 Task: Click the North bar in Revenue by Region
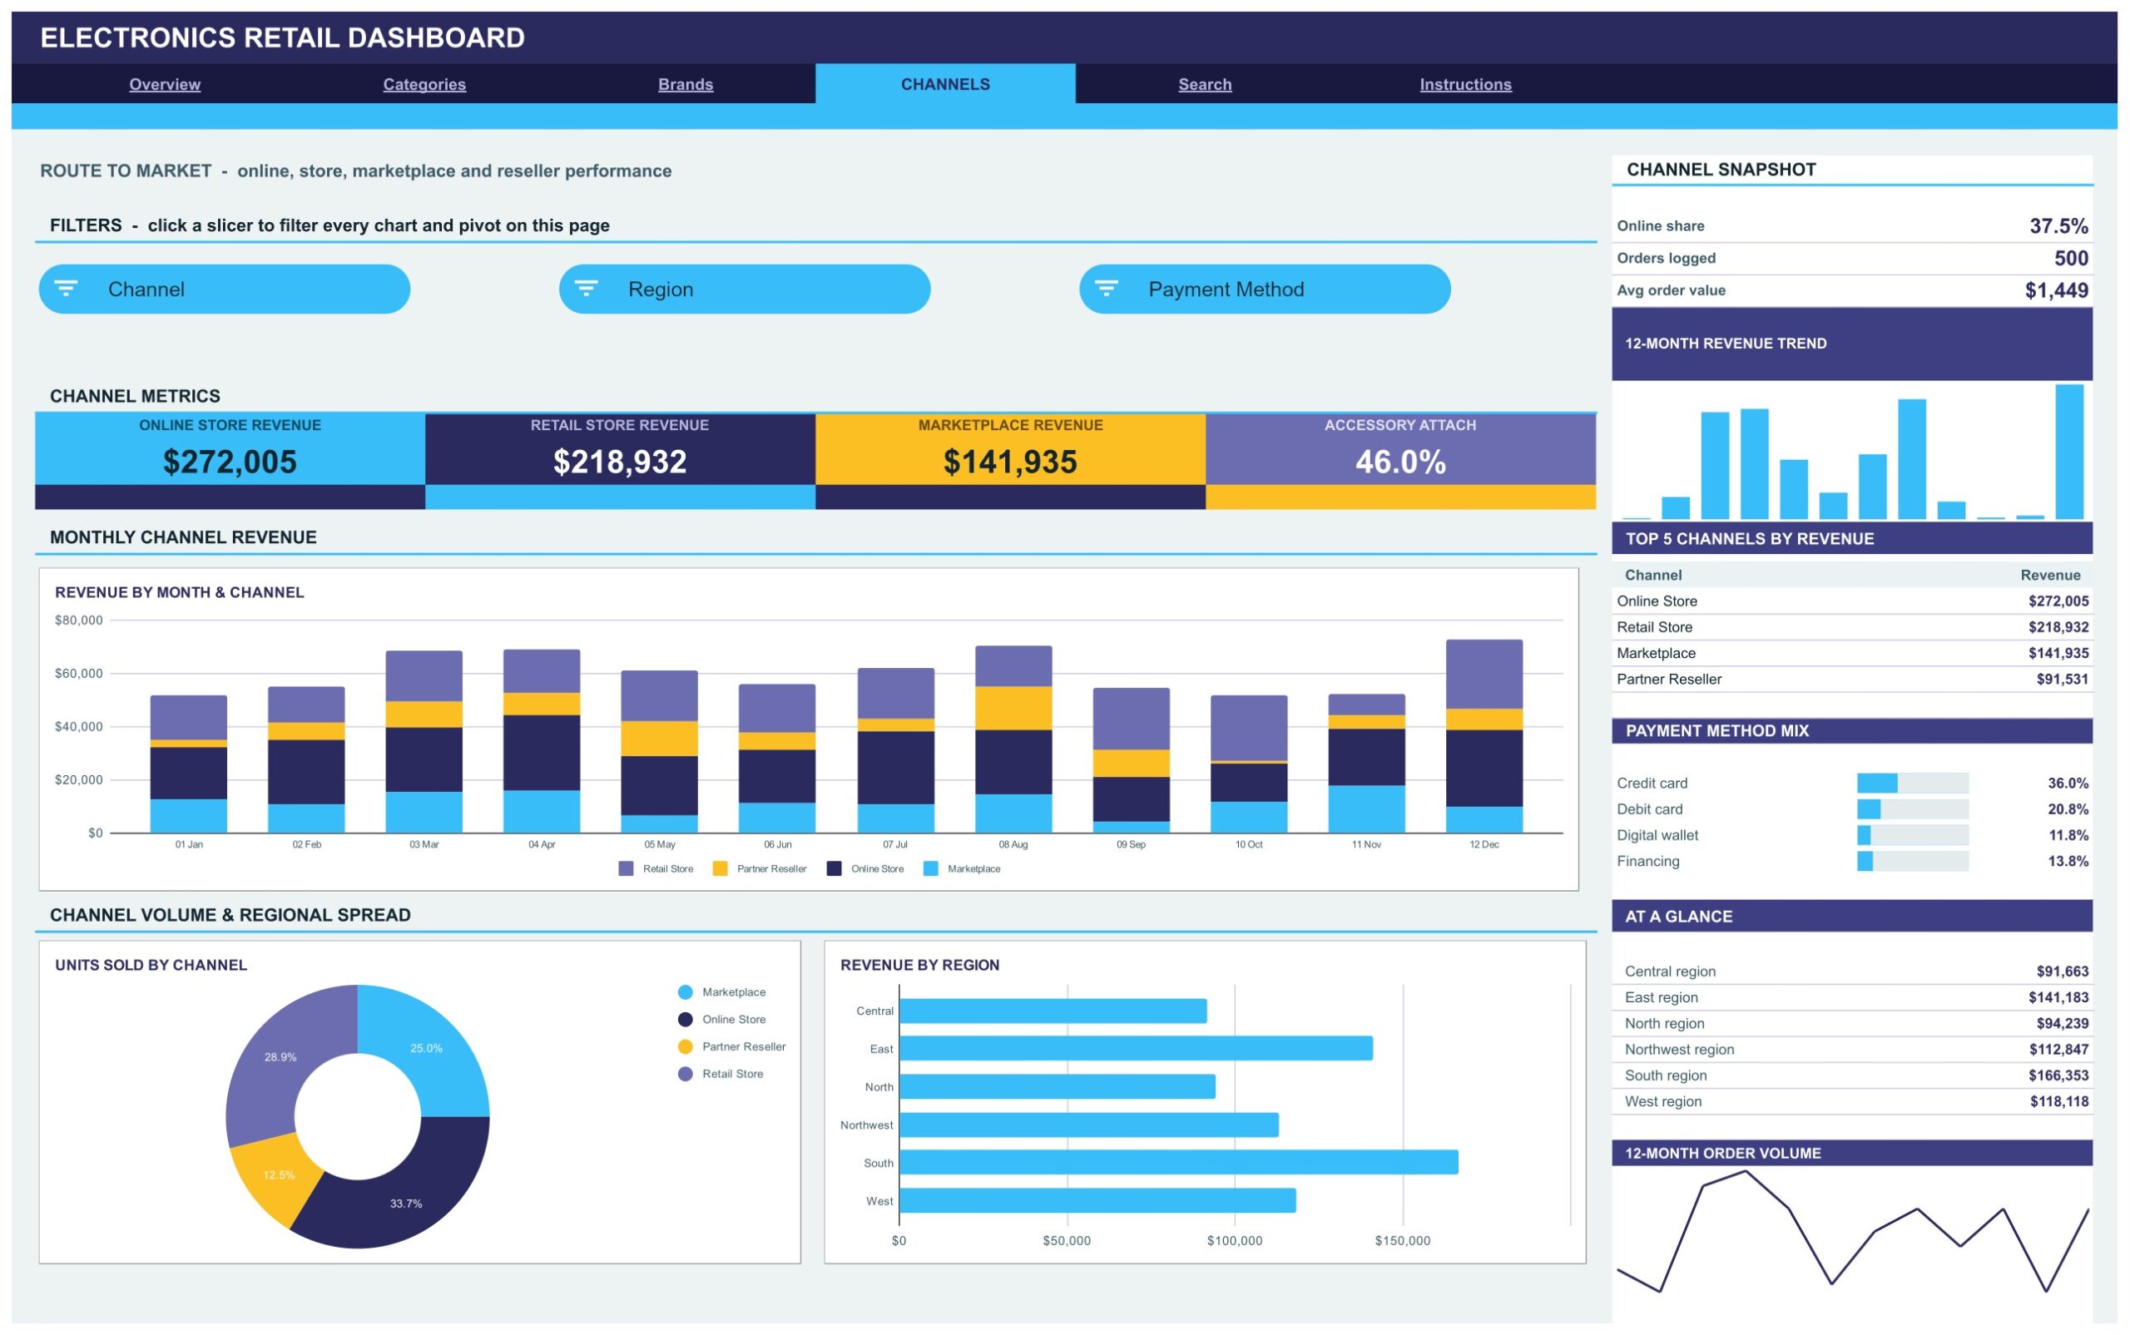coord(1057,1087)
